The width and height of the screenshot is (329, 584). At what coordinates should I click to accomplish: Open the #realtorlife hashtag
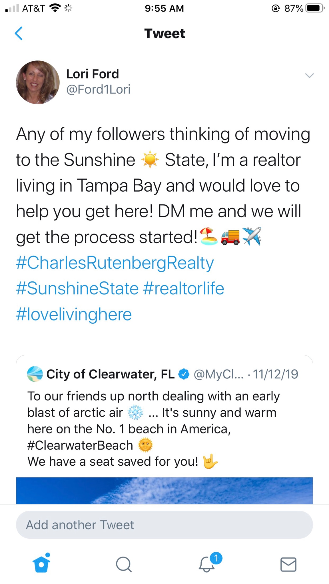183,288
